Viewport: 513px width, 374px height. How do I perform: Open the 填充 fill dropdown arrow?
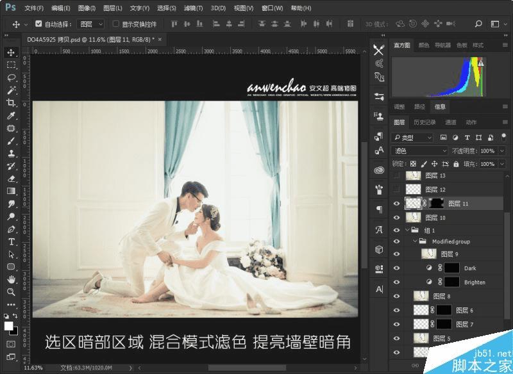[x=502, y=164]
